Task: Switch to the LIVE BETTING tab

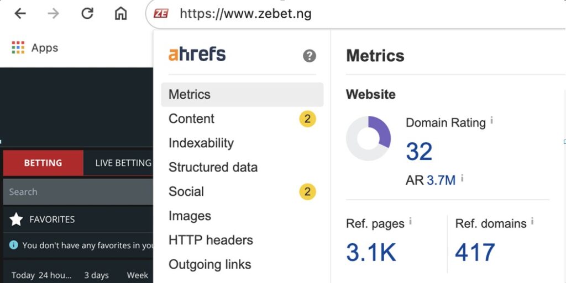Action: pyautogui.click(x=123, y=163)
